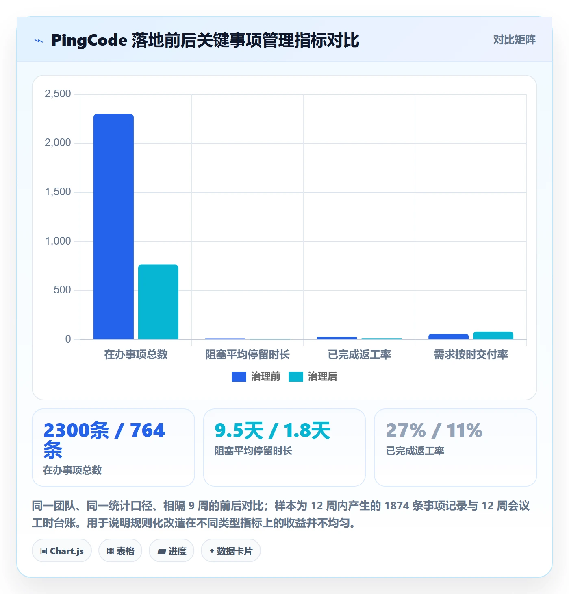Click the lightning icon beside the PingCode title
Viewport: 569px width, 594px height.
click(x=39, y=41)
